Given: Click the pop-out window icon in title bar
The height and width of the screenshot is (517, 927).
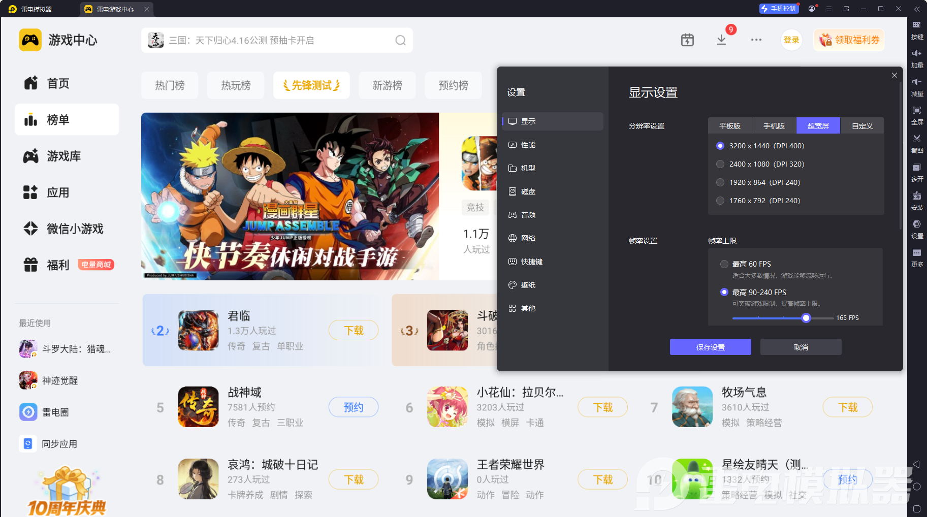Looking at the screenshot, I should click(x=846, y=9).
